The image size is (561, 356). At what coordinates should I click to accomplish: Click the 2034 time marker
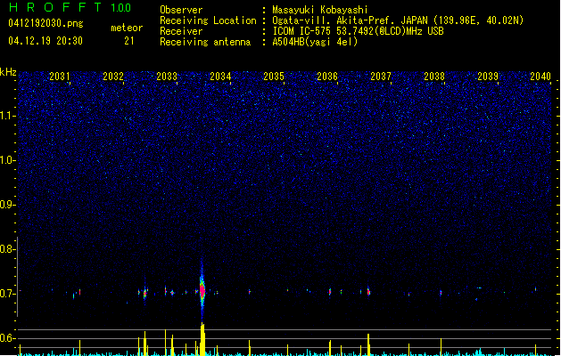point(220,77)
